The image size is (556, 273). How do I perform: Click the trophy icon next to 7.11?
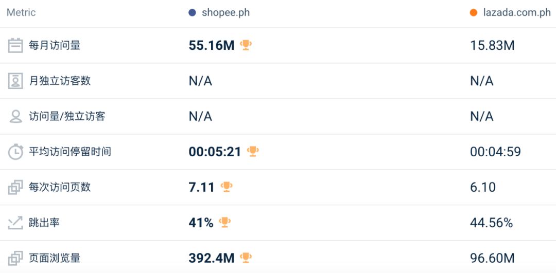point(227,187)
